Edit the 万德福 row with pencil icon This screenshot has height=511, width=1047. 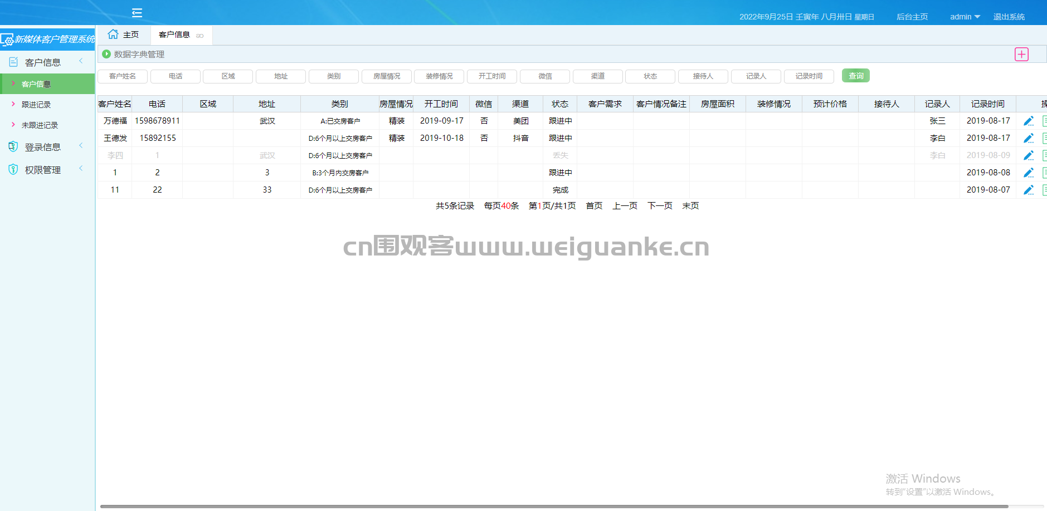point(1029,121)
